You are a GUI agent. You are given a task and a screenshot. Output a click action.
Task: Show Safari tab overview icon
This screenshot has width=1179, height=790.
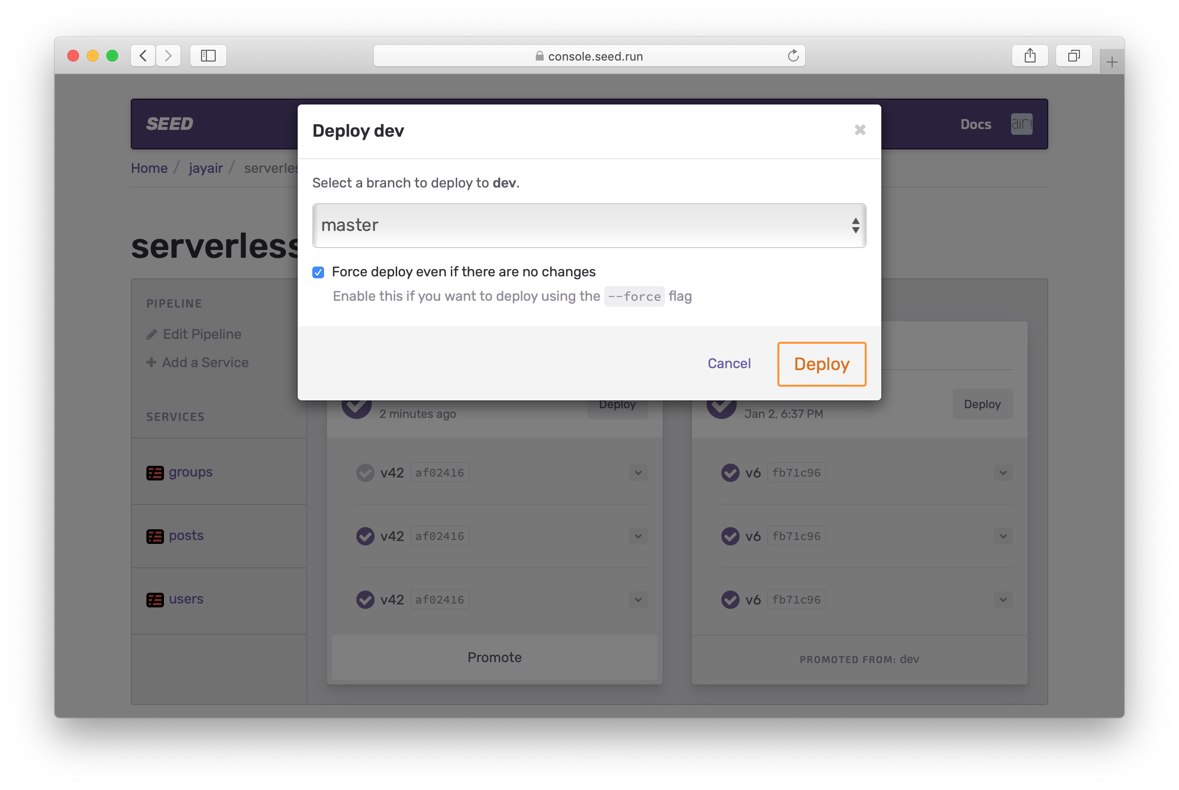click(x=1073, y=56)
